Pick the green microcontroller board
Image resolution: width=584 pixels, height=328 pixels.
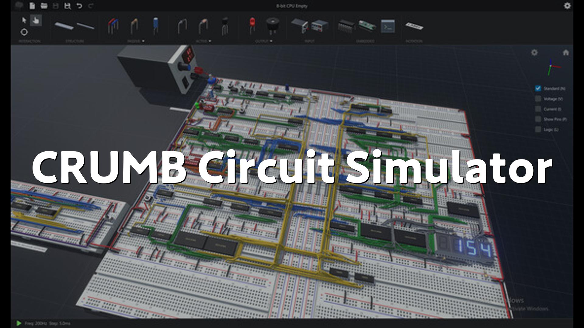(367, 26)
